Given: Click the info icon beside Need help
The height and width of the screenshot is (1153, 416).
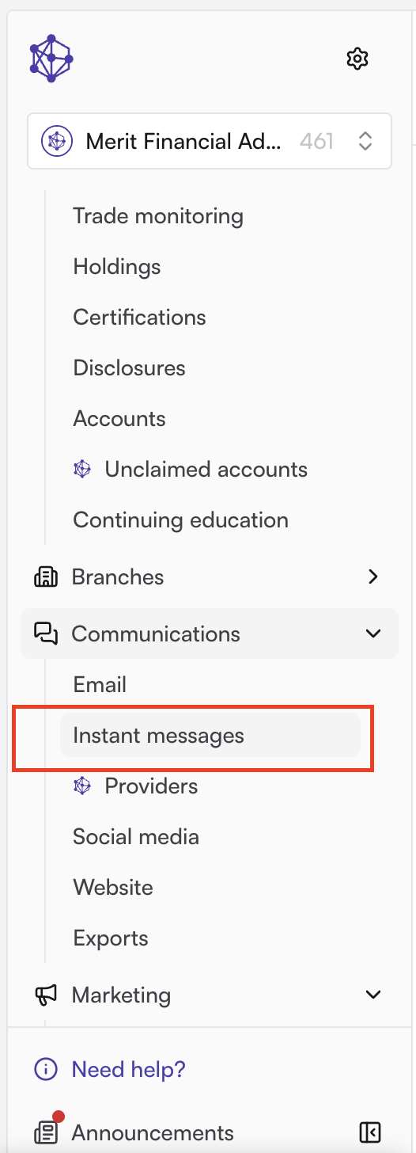Looking at the screenshot, I should [x=46, y=1070].
